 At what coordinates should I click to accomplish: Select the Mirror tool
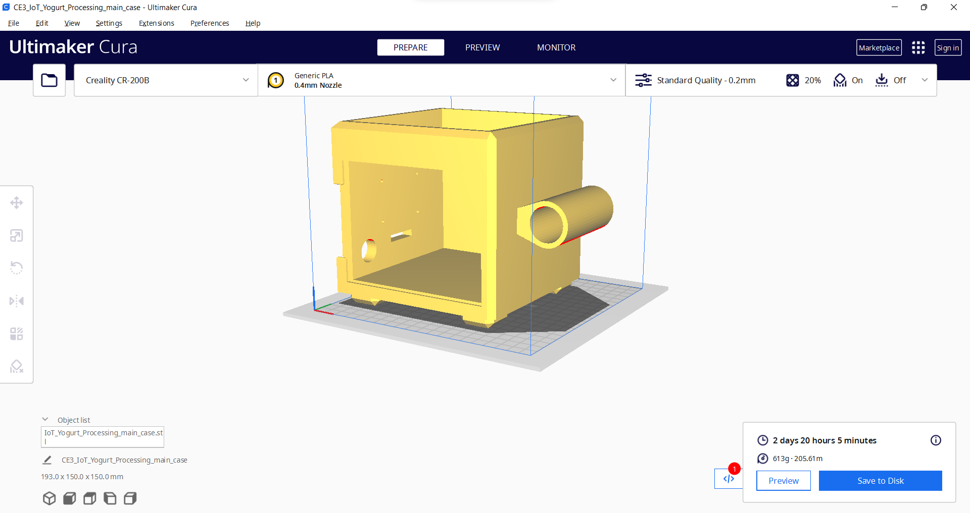pos(17,301)
